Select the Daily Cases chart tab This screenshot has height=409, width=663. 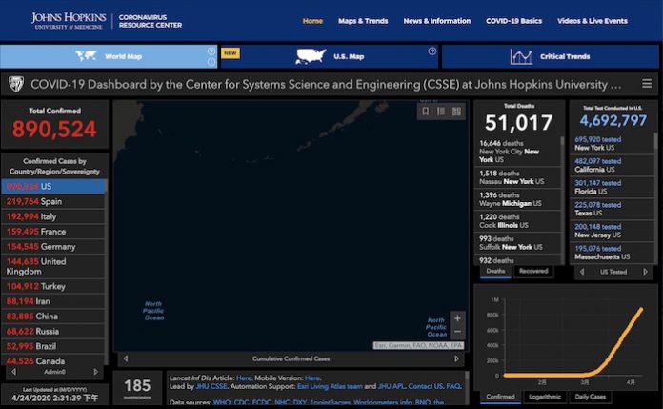(590, 397)
